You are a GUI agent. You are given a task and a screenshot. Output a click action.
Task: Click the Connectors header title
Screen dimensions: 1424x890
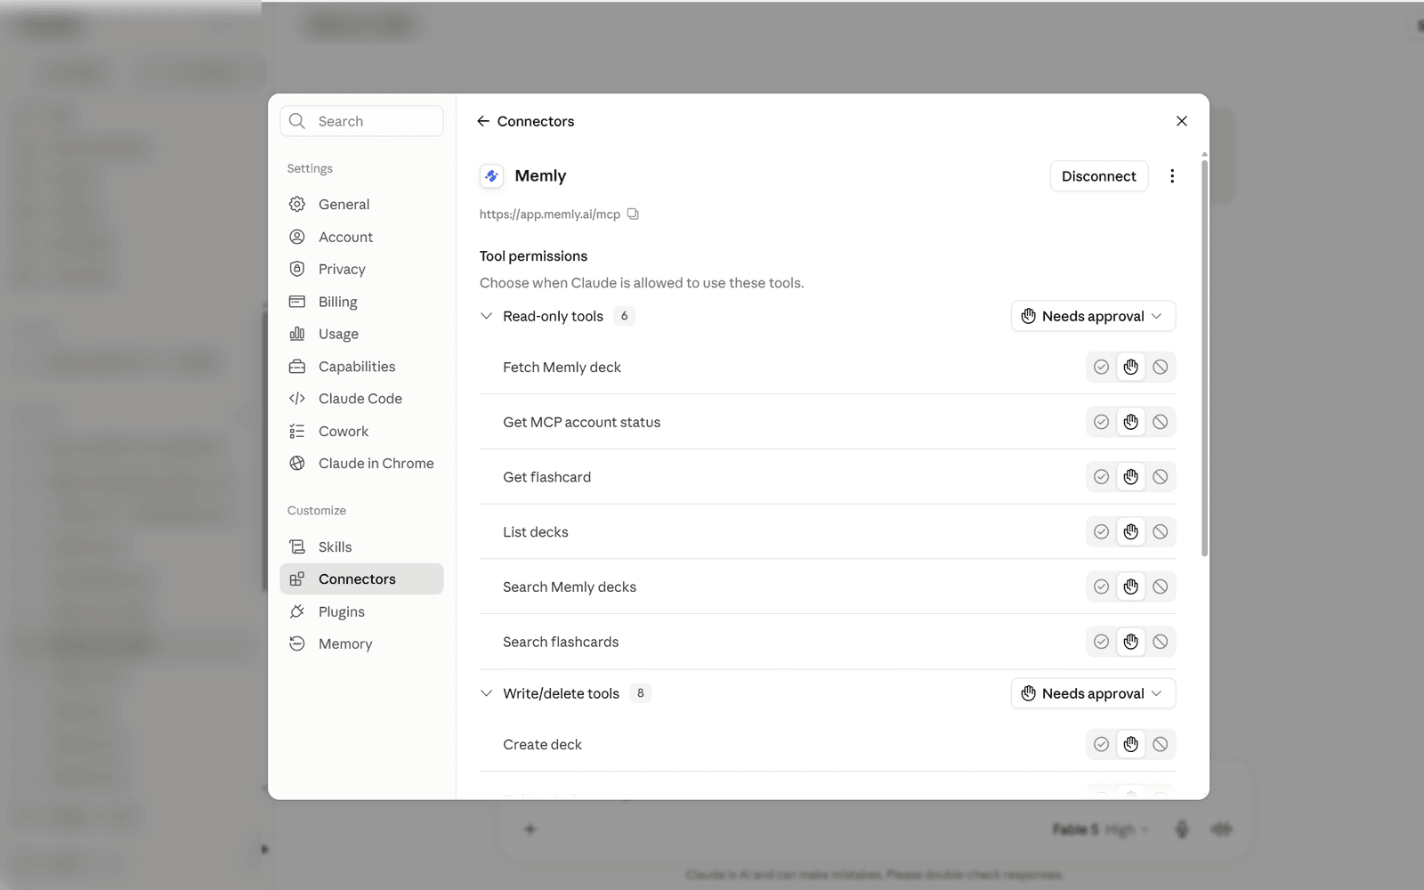click(536, 121)
